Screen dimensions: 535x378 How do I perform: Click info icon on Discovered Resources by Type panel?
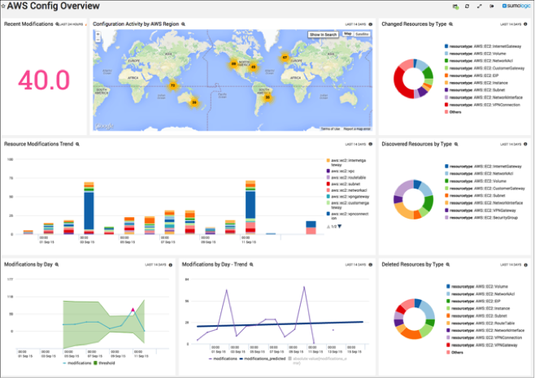point(525,145)
